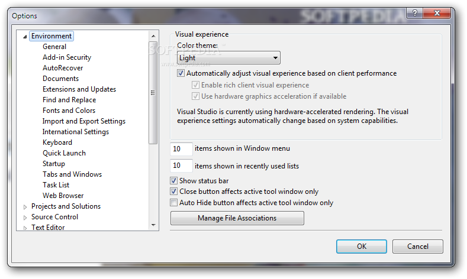Click the tree scrollbar down arrow
The image size is (467, 279).
coord(153,225)
